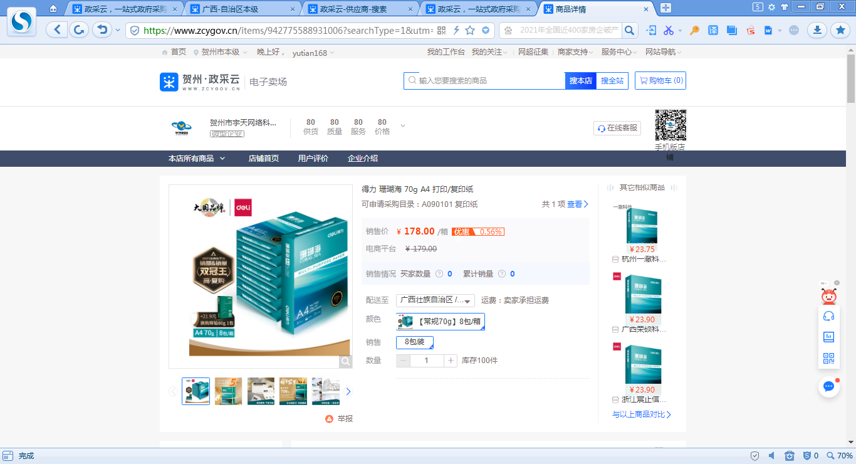Screen dimensions: 856x464
Task: Increase quantity with the plus button
Action: click(x=451, y=361)
